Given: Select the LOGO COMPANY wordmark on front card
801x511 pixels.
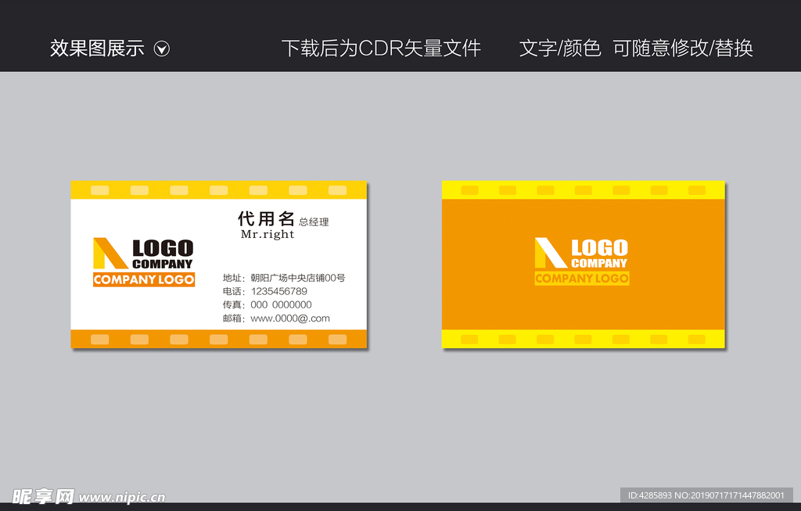Looking at the screenshot, I should (162, 253).
